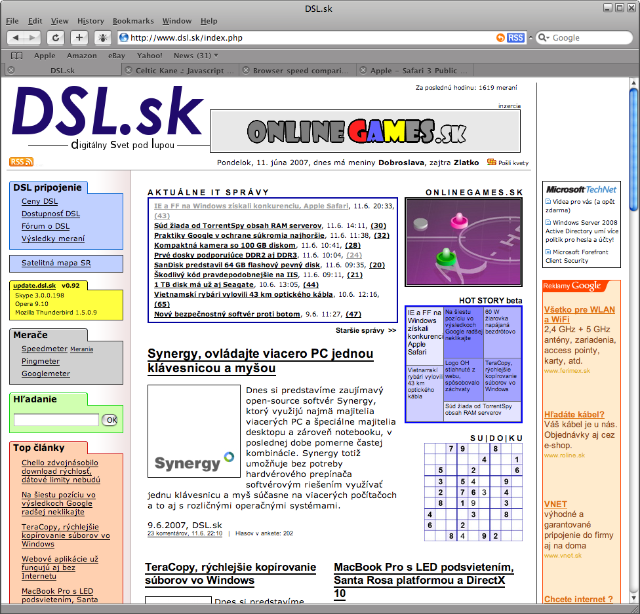Open the Pingmeter link
640x614 pixels.
(41, 361)
